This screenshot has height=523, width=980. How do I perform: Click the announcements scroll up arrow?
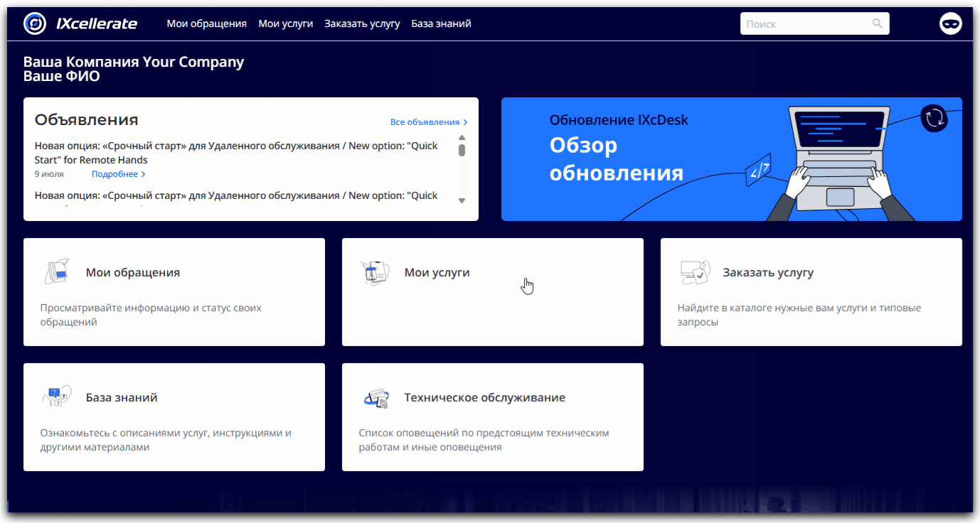[x=462, y=138]
